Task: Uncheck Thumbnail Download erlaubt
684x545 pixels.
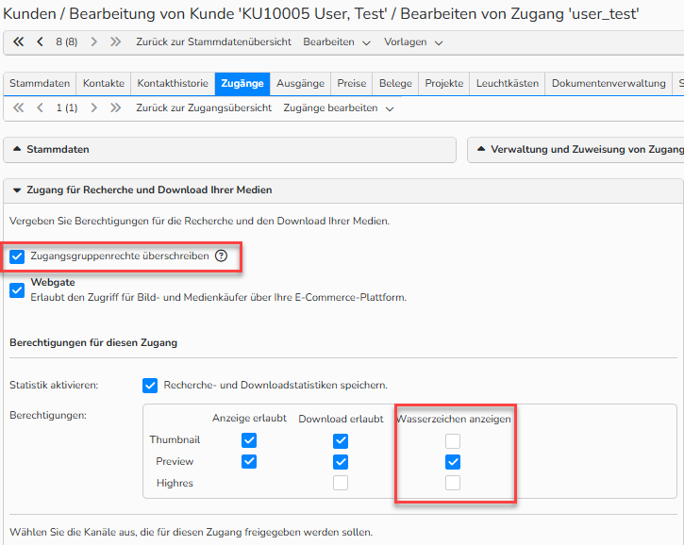Action: pyautogui.click(x=341, y=440)
